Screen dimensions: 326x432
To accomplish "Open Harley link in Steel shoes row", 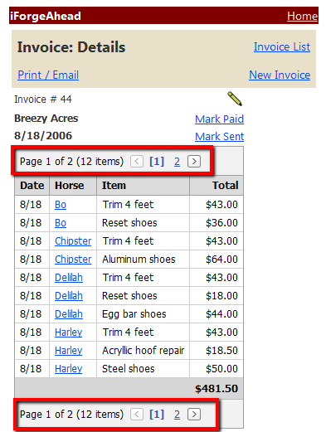I will tap(68, 369).
